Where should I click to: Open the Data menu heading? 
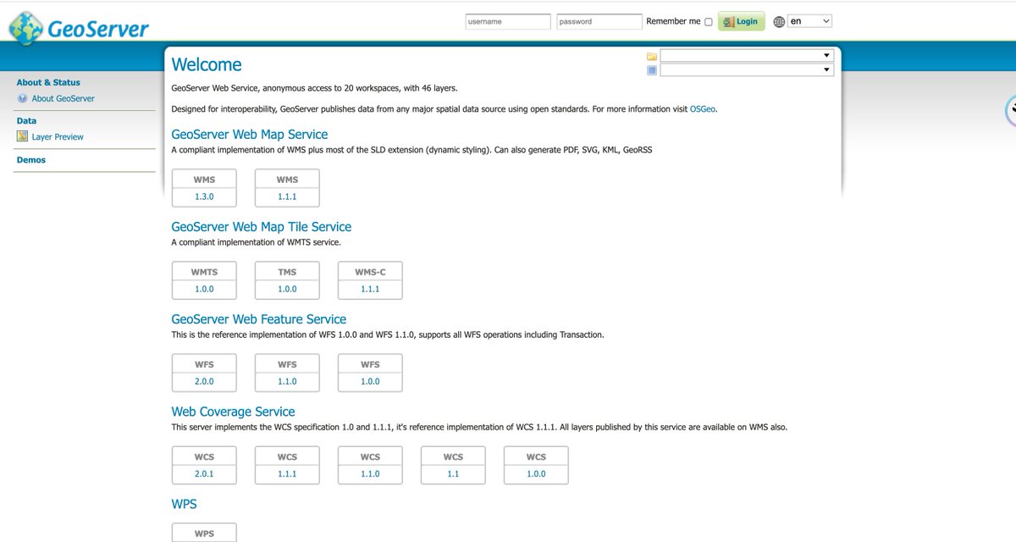pyautogui.click(x=26, y=121)
